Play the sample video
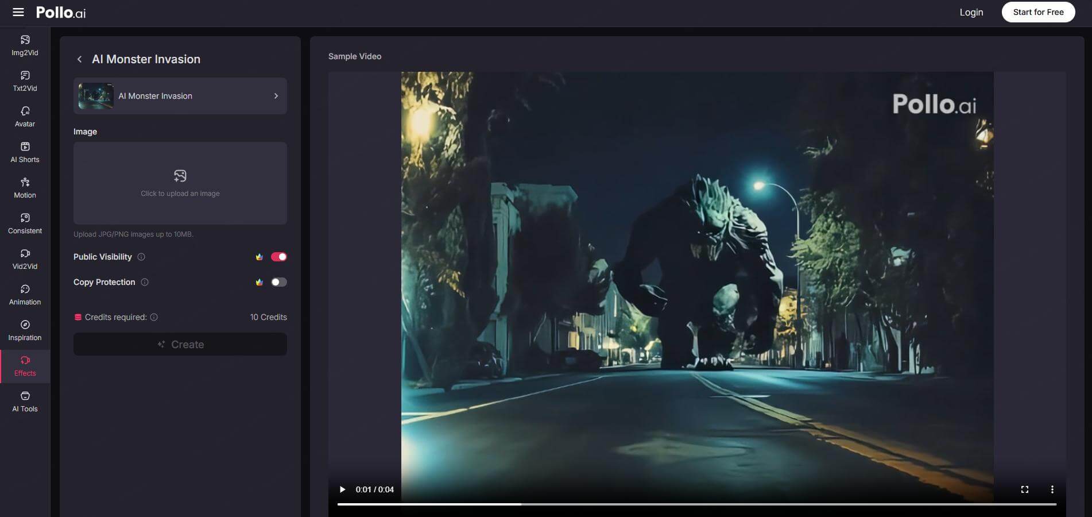The height and width of the screenshot is (517, 1092). point(342,489)
